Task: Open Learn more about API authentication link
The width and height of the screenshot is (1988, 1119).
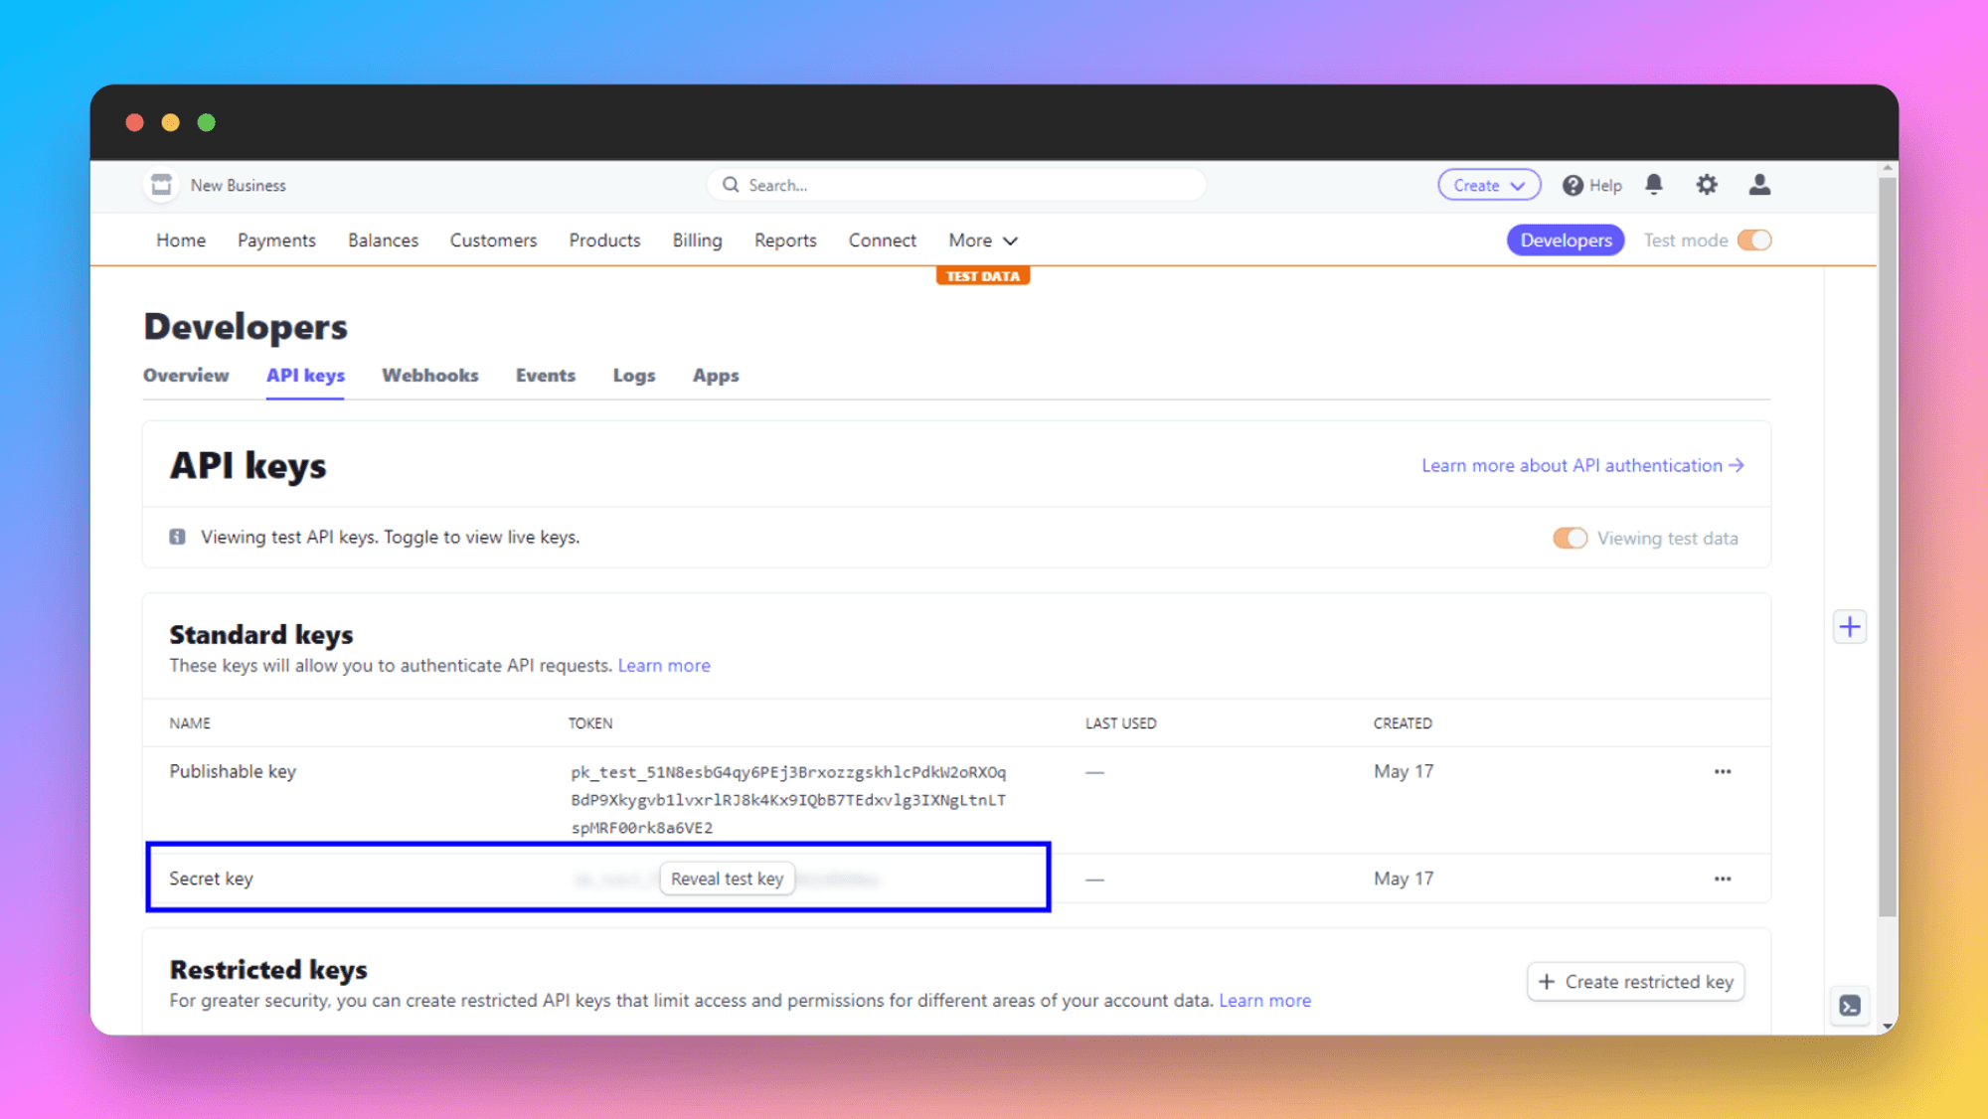Action: pos(1581,465)
